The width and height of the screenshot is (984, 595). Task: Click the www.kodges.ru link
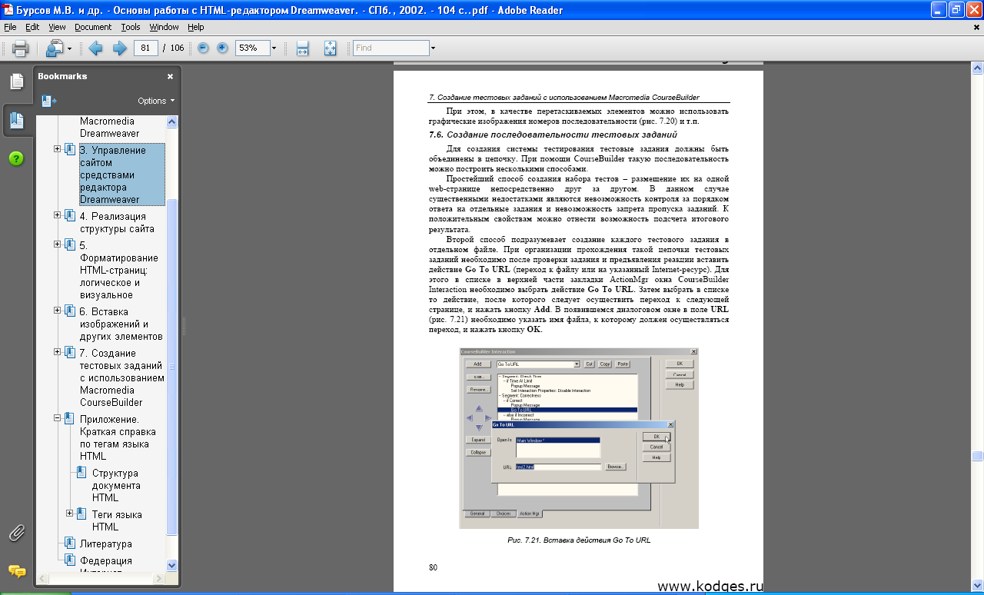(x=710, y=587)
